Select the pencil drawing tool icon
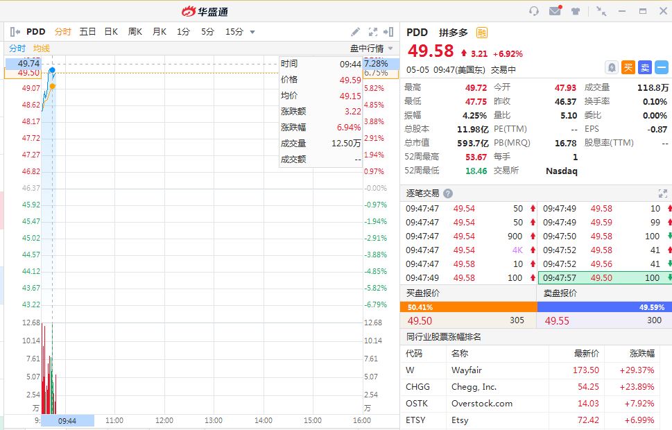The image size is (672, 430). [x=356, y=32]
